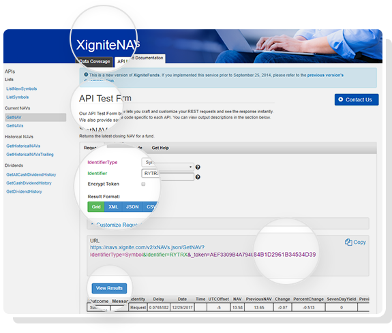Click the UTCOffset column header

pyautogui.click(x=219, y=299)
